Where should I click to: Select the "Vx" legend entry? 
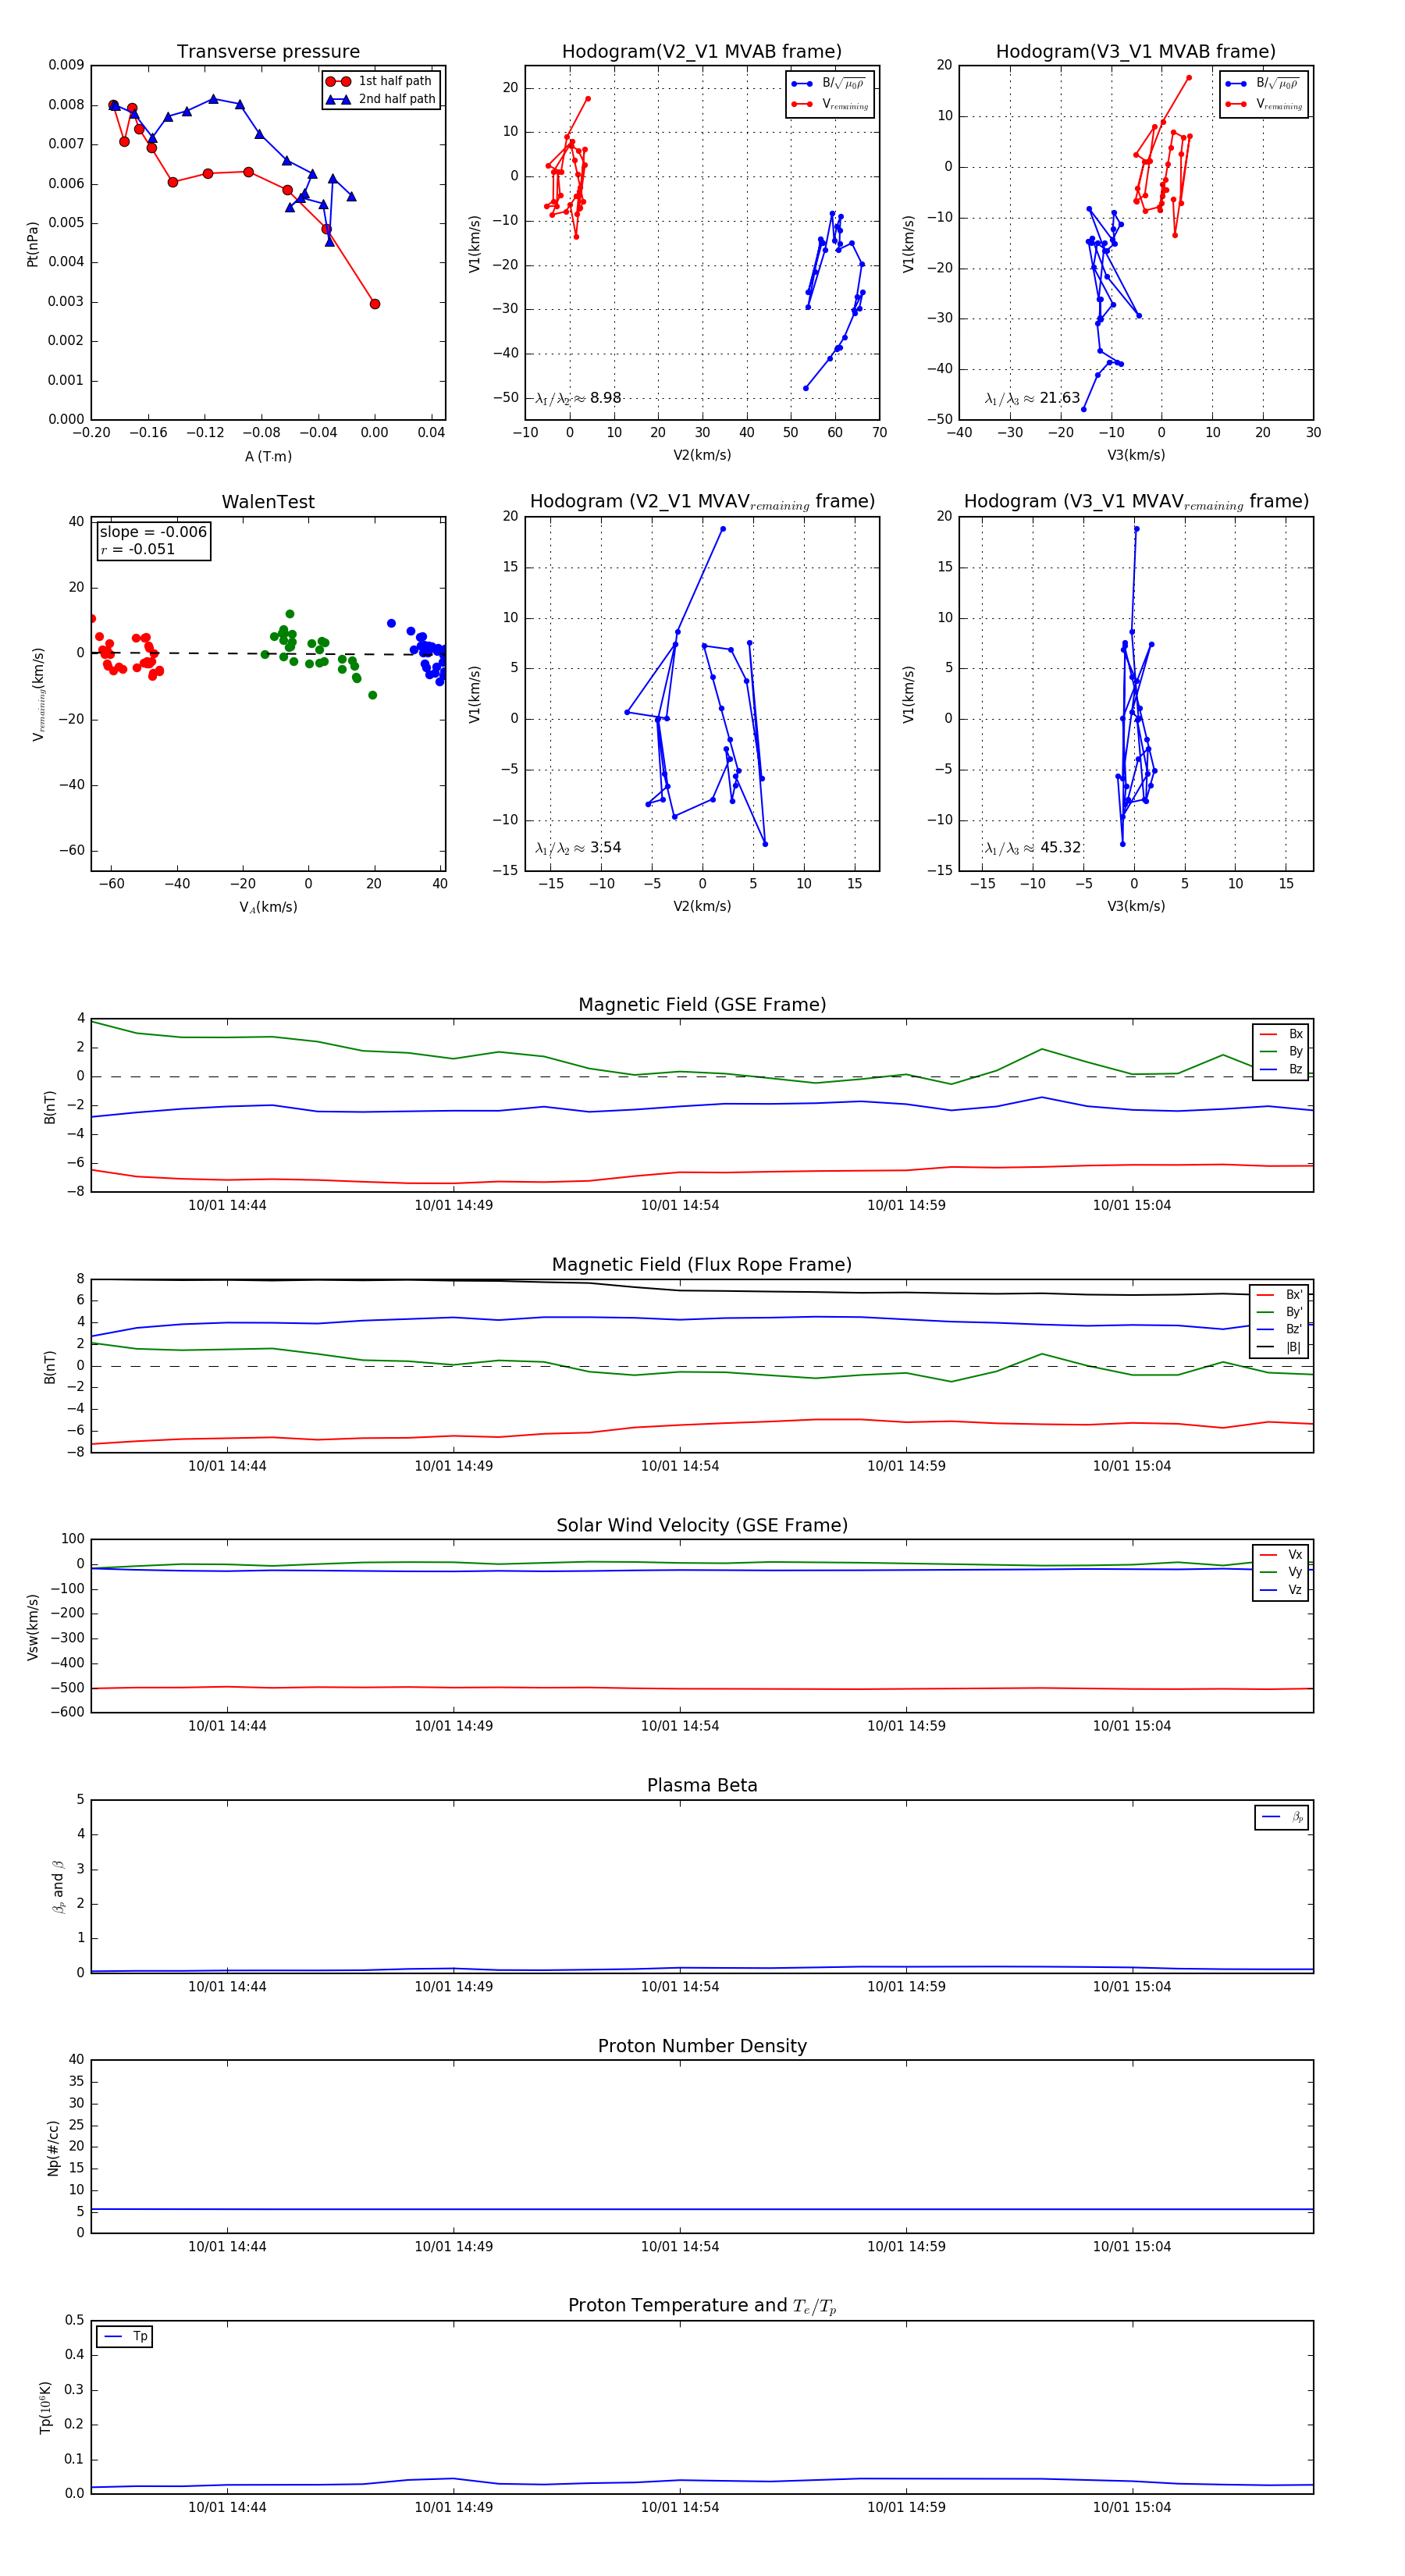(1281, 1555)
